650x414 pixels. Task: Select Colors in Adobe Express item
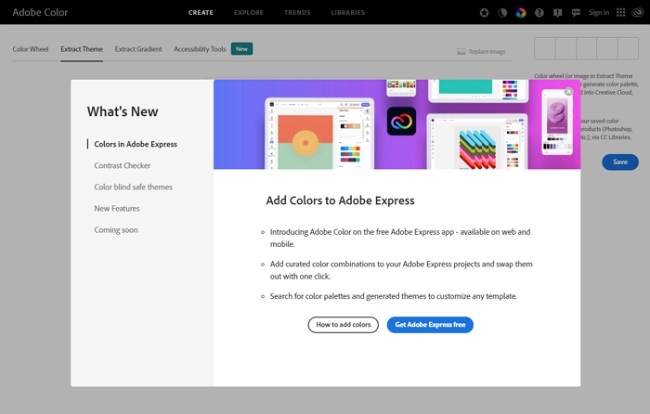click(136, 144)
